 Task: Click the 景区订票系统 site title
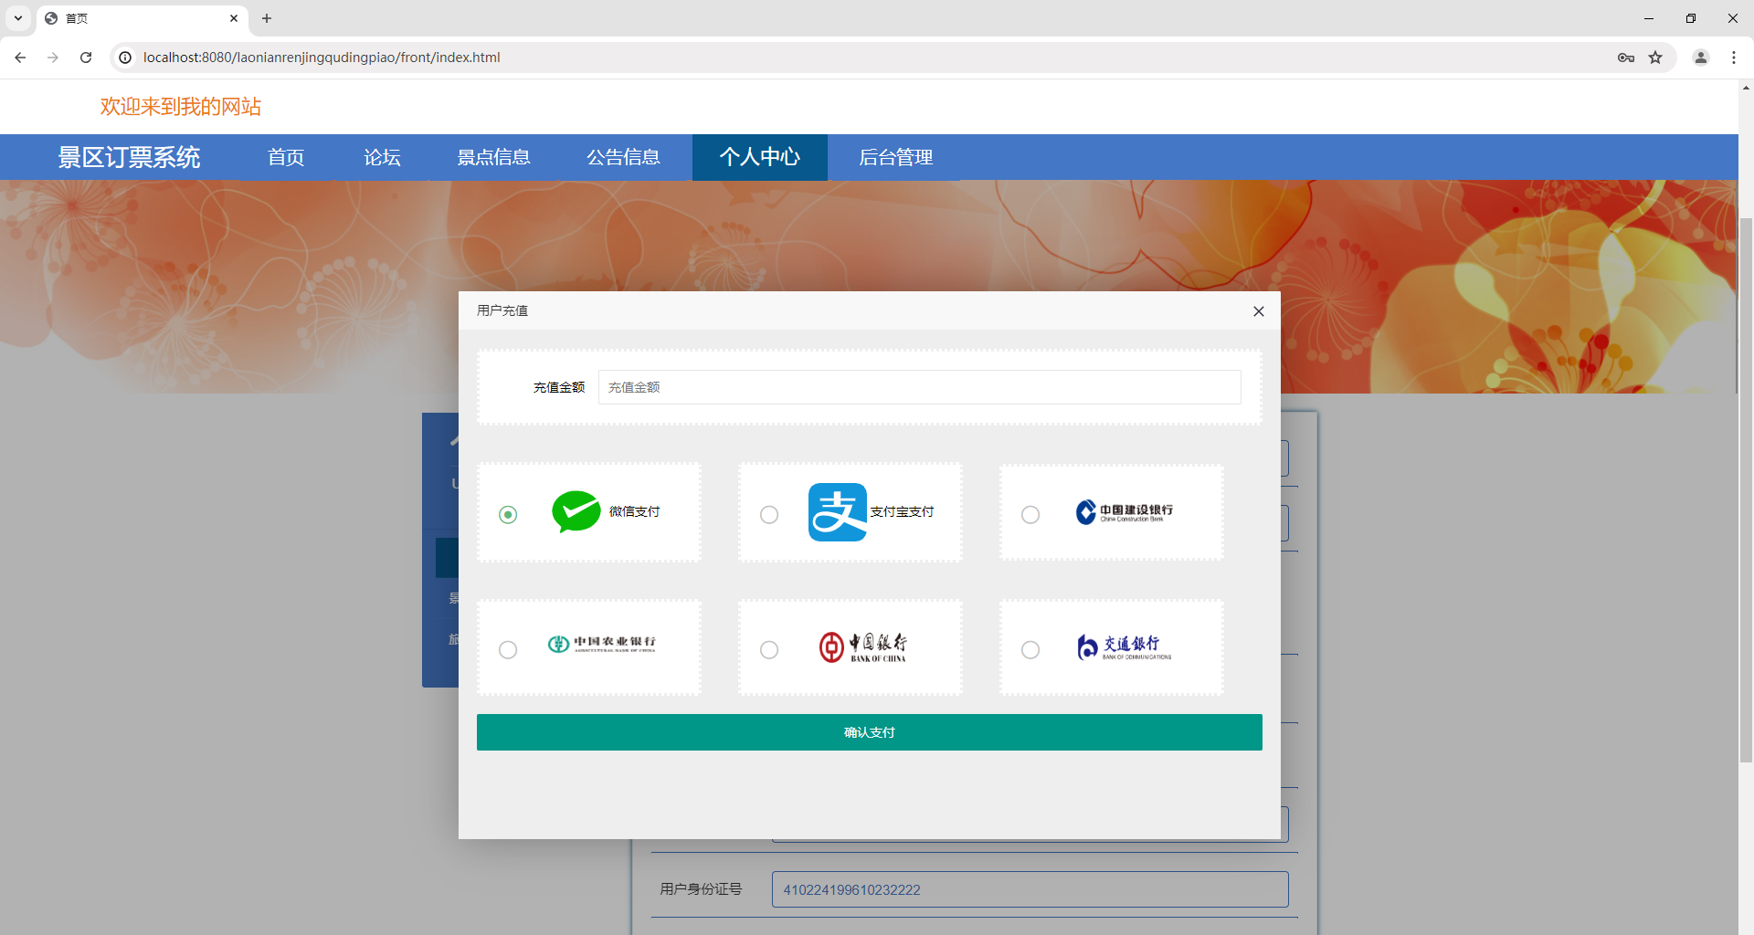coord(129,157)
